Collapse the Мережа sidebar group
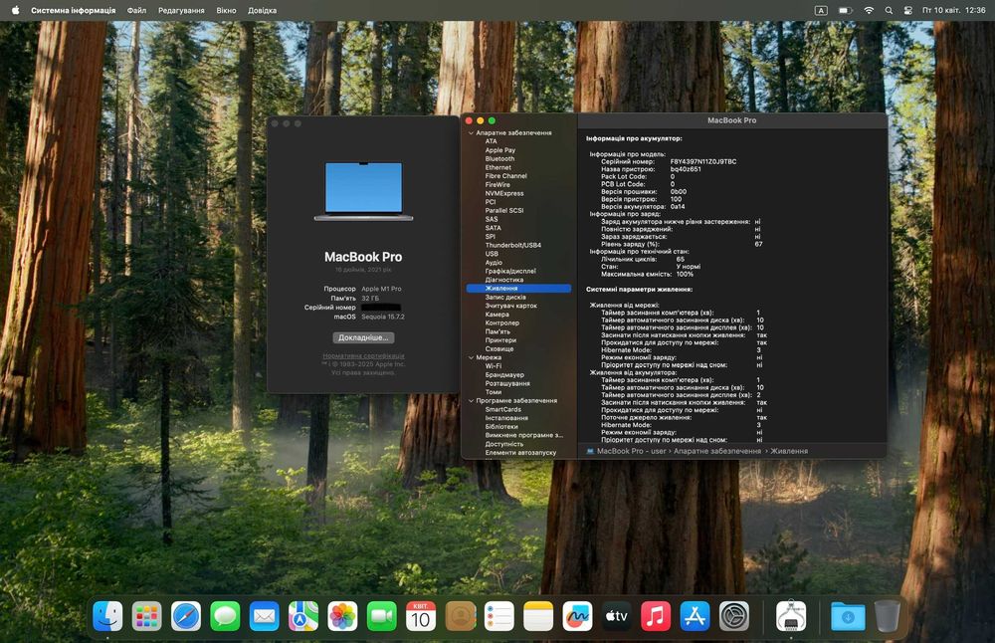 pos(471,357)
